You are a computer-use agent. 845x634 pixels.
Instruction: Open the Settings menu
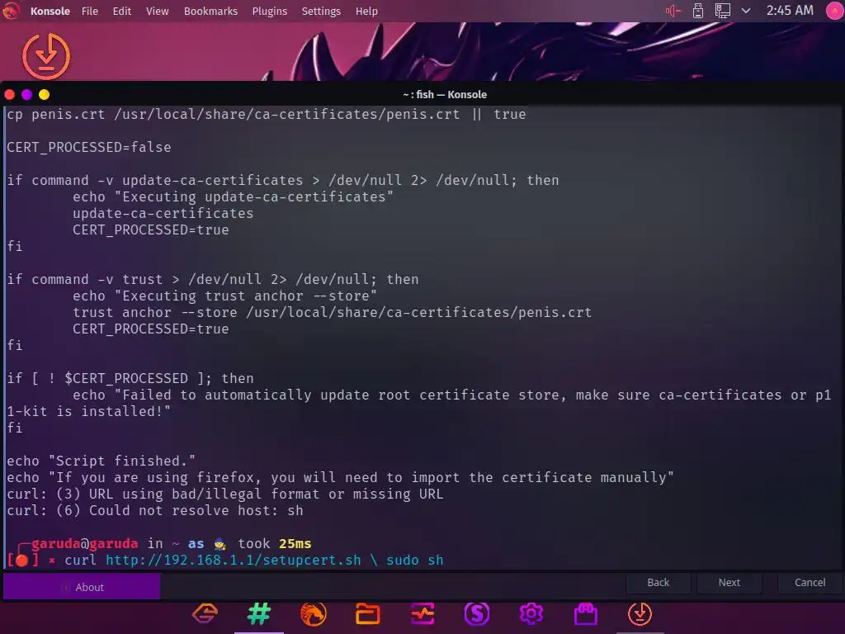(x=321, y=12)
